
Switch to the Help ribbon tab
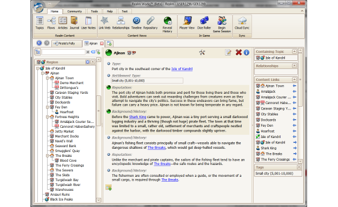coord(110,11)
